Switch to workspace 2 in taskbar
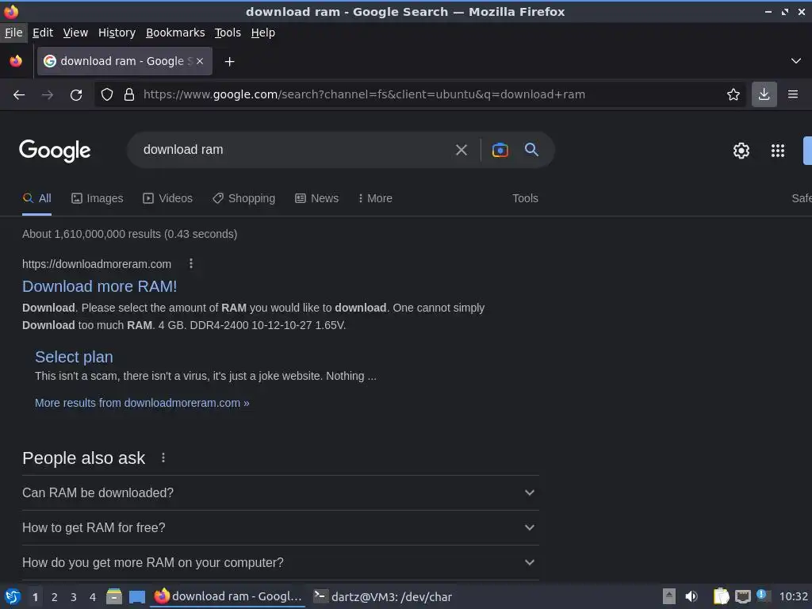Image resolution: width=812 pixels, height=609 pixels. [x=55, y=597]
